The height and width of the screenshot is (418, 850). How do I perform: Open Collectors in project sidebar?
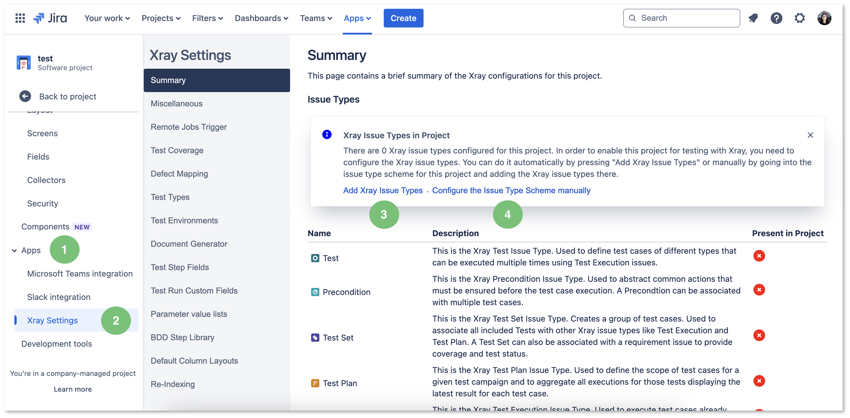46,180
